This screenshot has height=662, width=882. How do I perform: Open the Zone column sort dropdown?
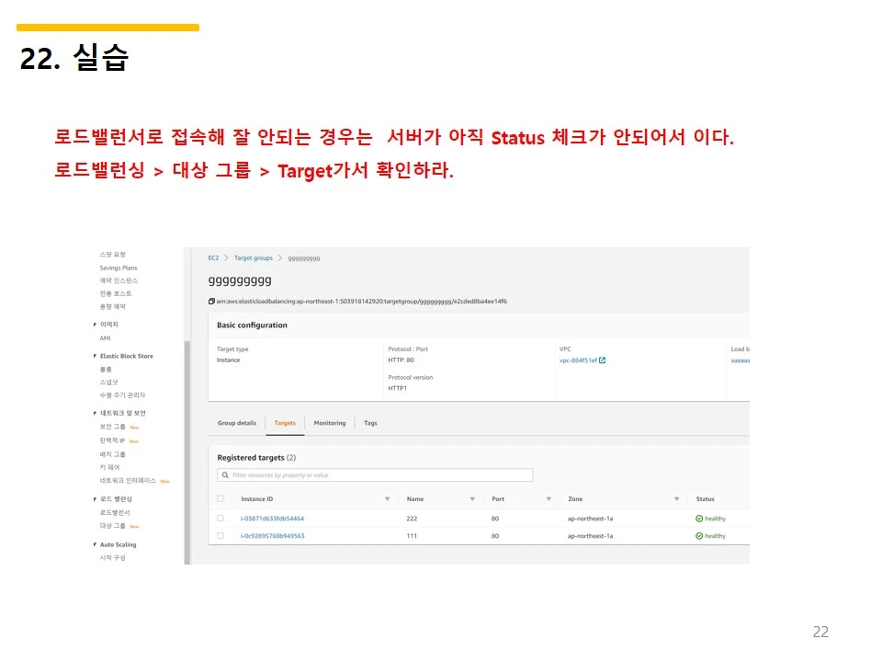pos(675,498)
